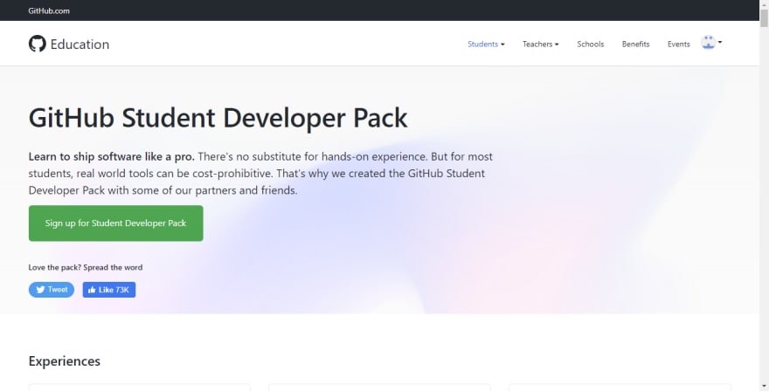The height and width of the screenshot is (391, 769).
Task: Click the Facebook Like 73K button
Action: click(x=109, y=290)
